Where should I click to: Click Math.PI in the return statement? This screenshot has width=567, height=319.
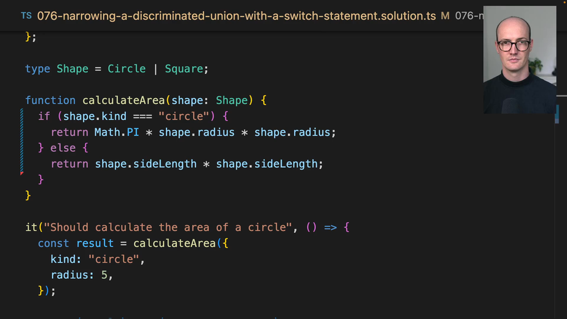pyautogui.click(x=116, y=132)
